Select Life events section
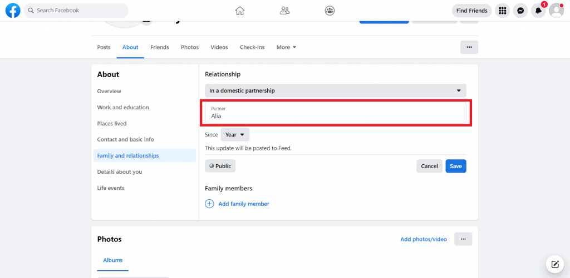This screenshot has height=278, width=570. [145, 188]
